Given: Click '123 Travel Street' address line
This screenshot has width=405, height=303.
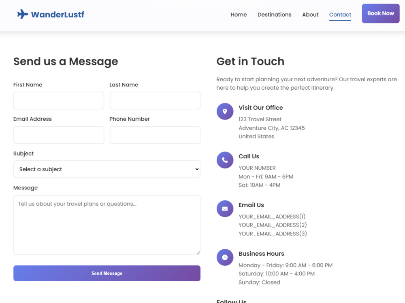Looking at the screenshot, I should [260, 119].
